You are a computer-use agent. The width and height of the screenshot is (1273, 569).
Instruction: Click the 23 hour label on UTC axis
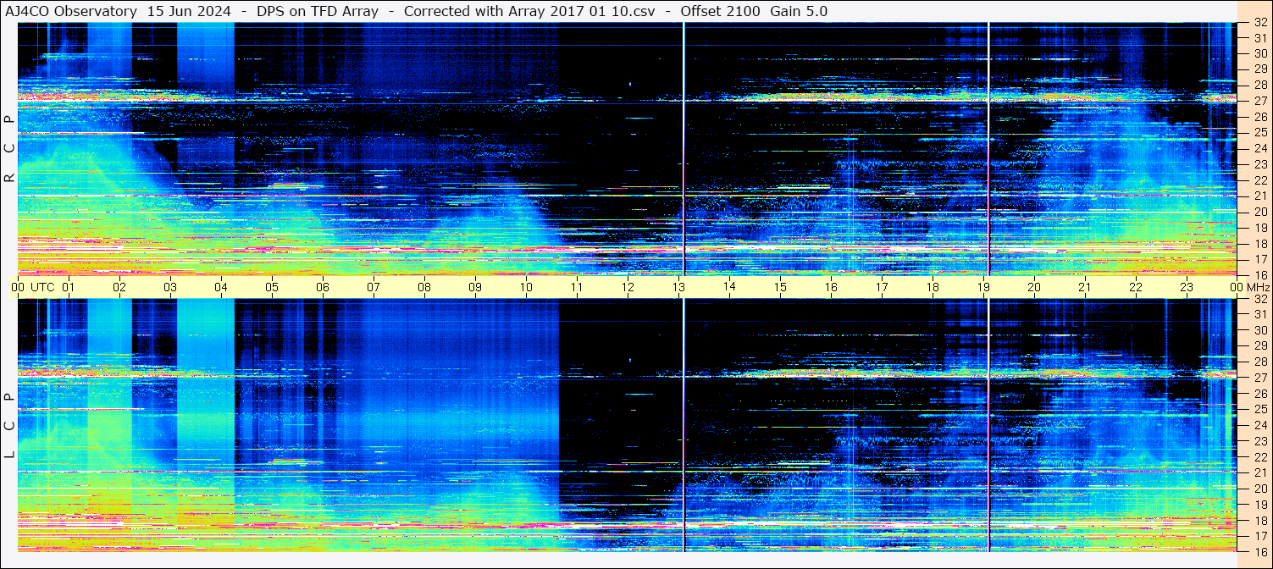1187,287
